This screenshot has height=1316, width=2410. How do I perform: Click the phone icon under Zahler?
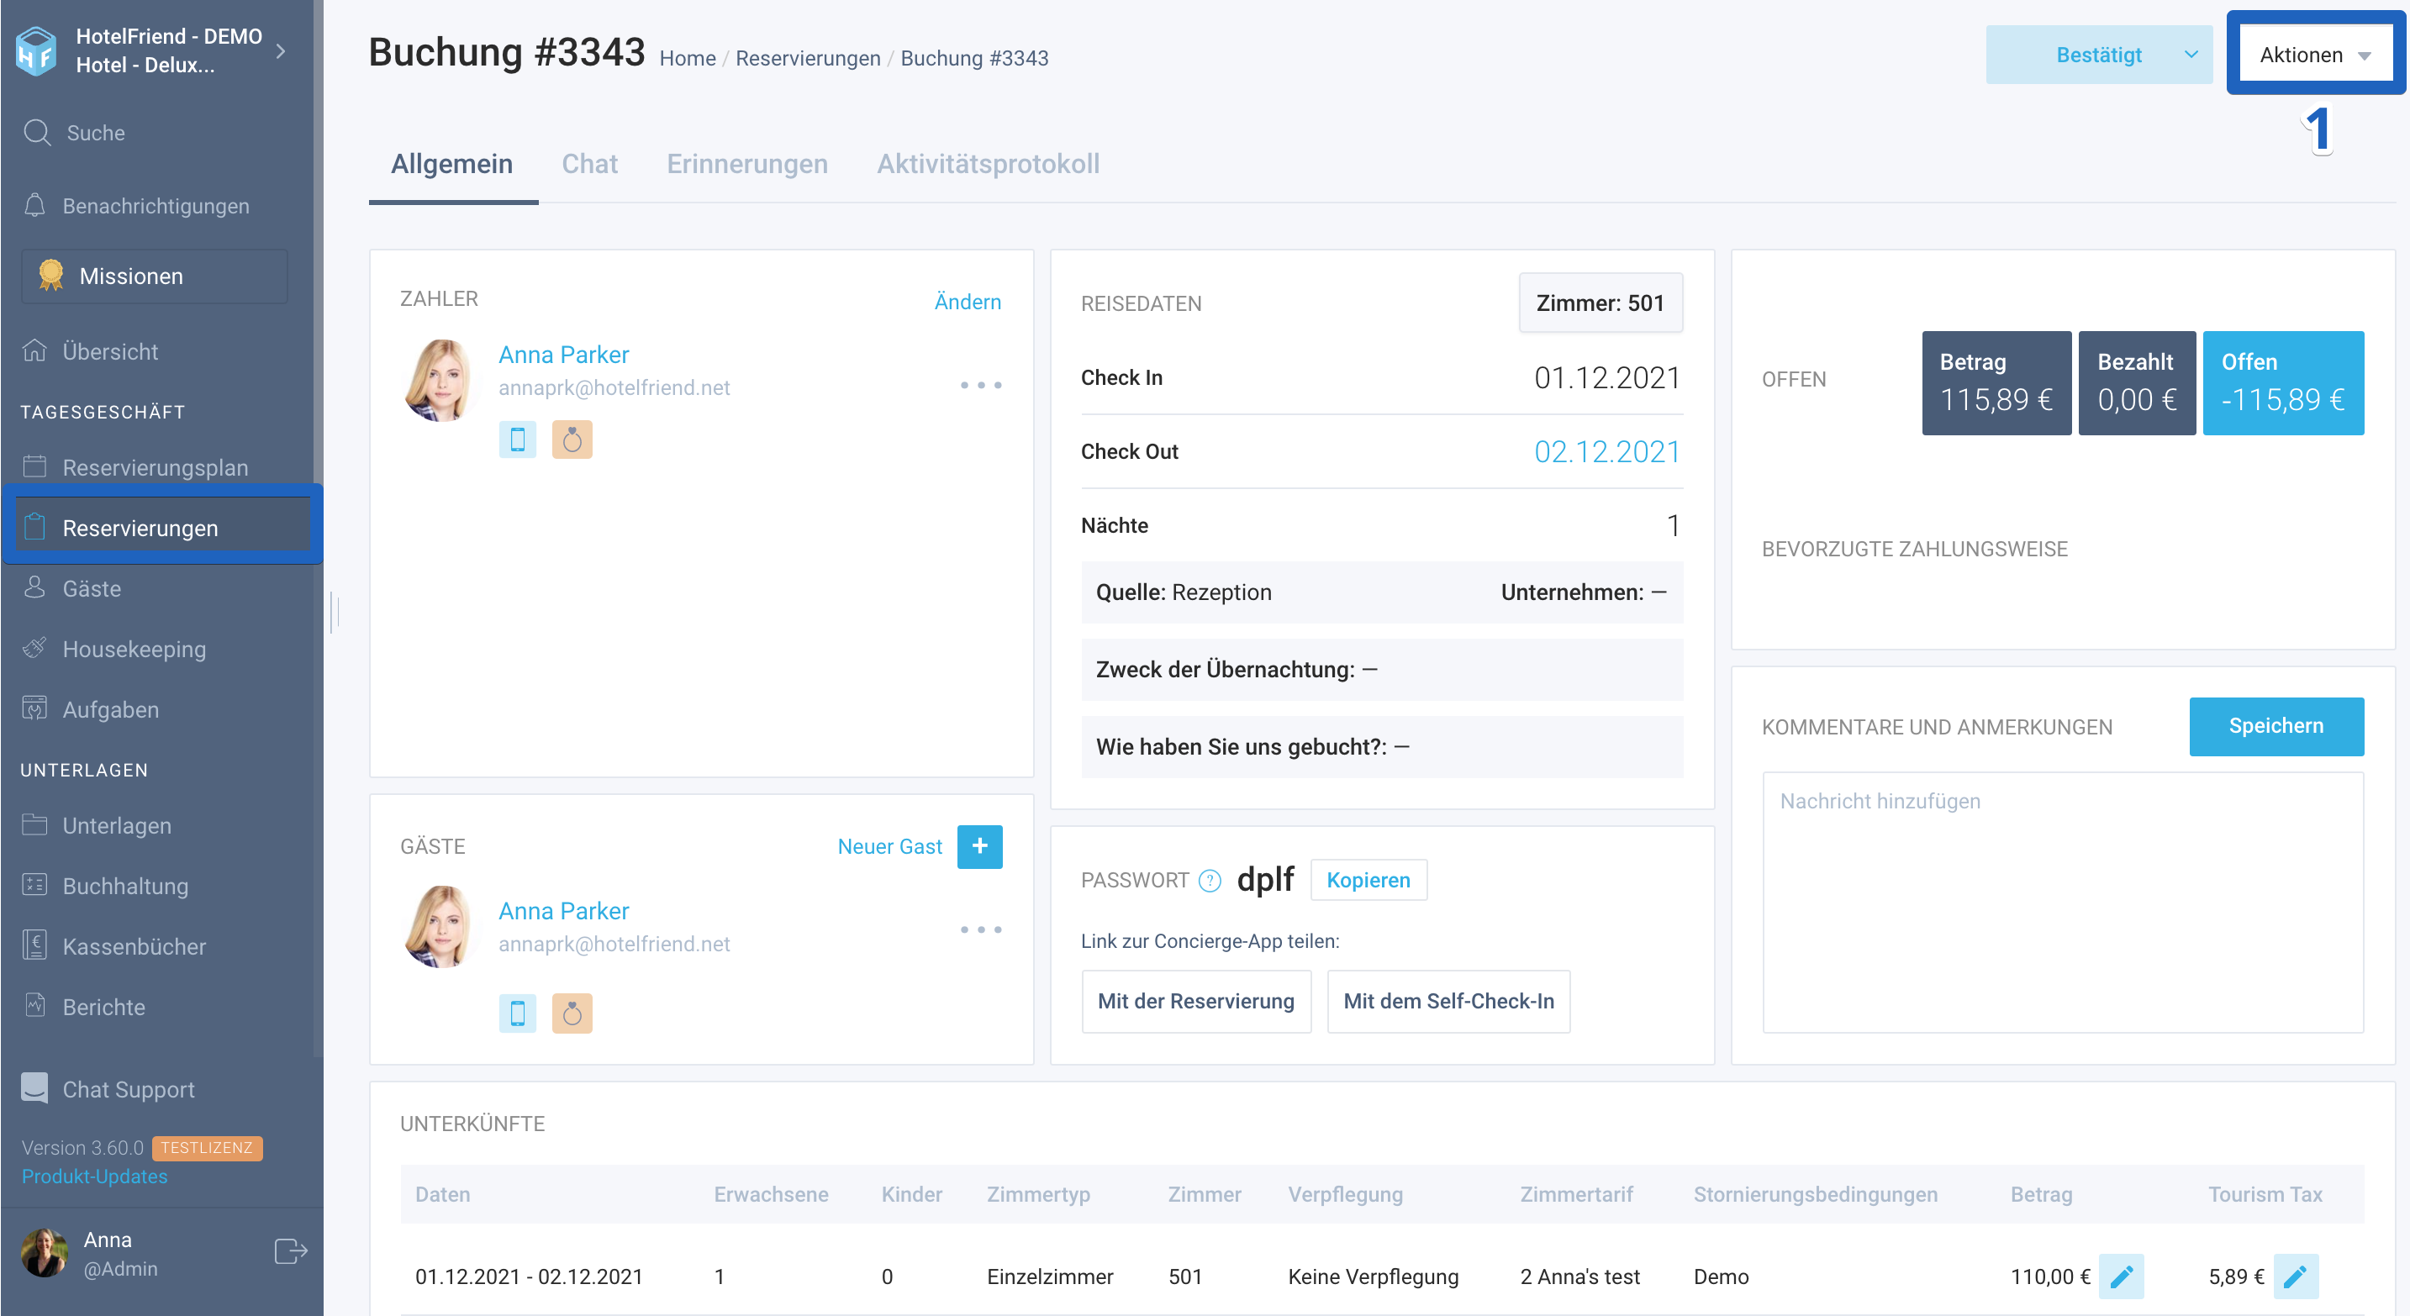(517, 440)
